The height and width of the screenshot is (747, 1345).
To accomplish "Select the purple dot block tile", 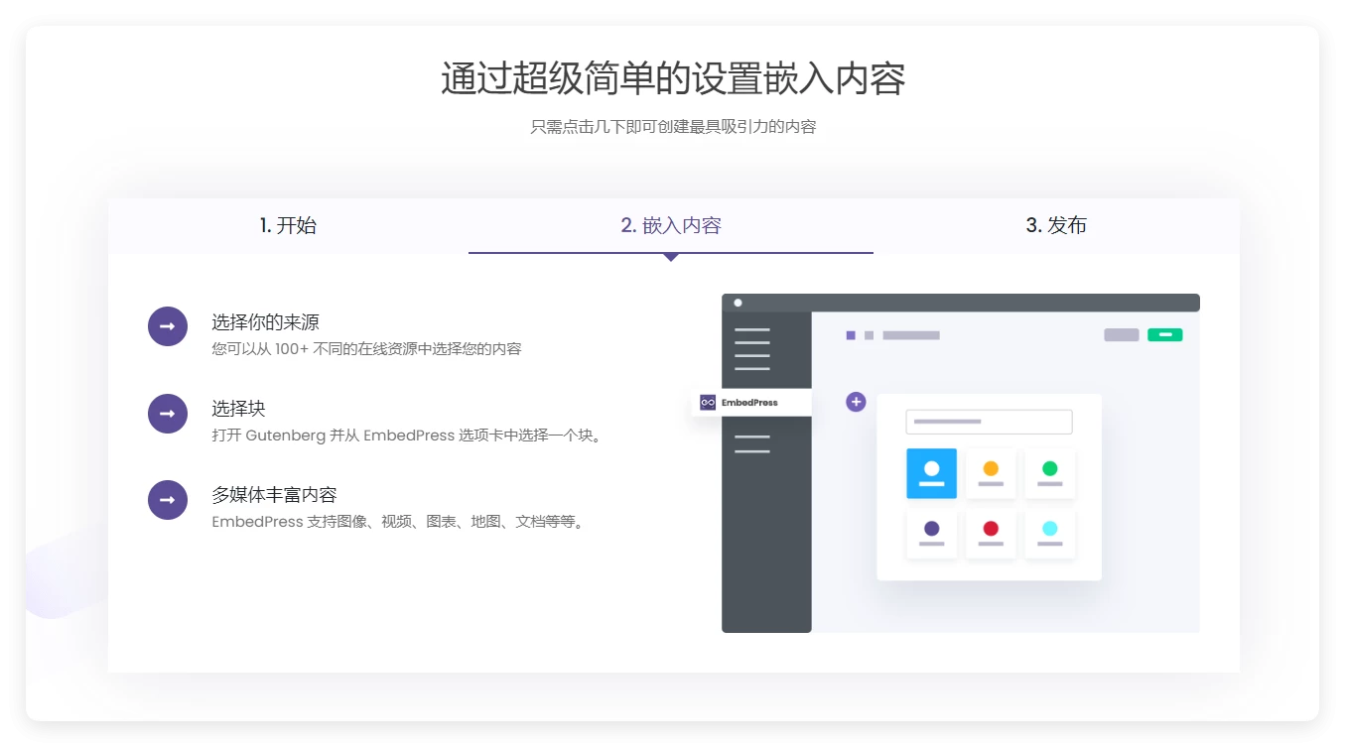I will click(931, 534).
